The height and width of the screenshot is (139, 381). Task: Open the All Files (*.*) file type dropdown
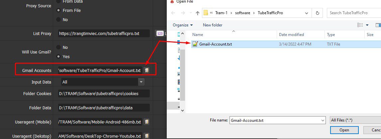point(356,120)
